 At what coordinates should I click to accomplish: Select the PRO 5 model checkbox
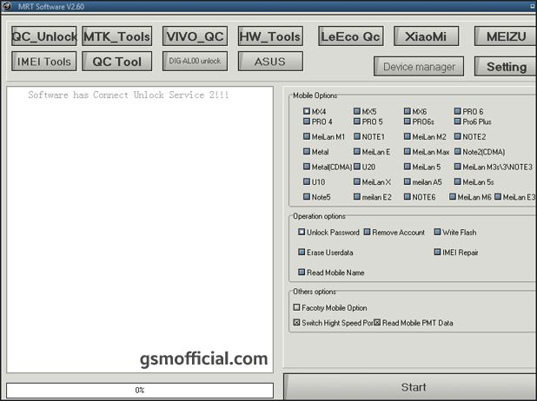(x=357, y=122)
